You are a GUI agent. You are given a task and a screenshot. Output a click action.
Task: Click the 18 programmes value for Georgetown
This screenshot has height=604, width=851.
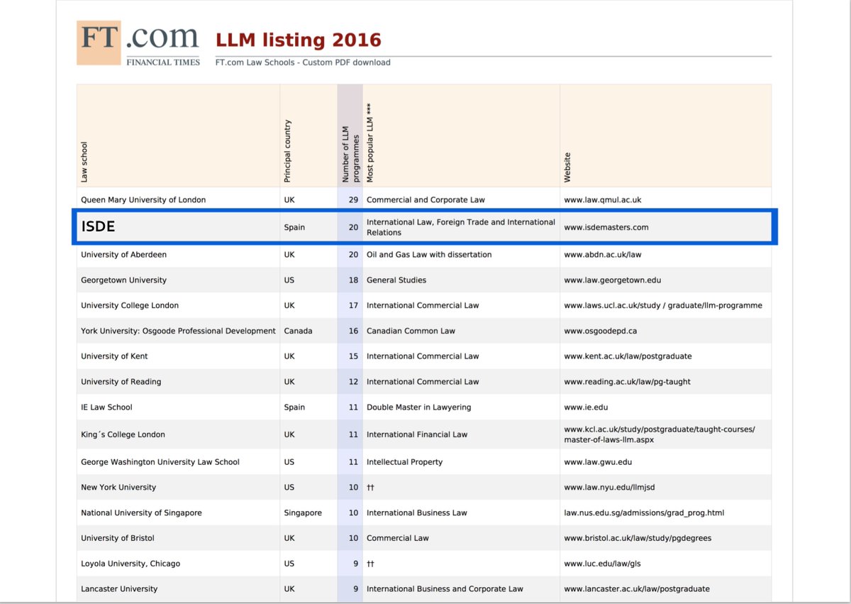click(353, 280)
